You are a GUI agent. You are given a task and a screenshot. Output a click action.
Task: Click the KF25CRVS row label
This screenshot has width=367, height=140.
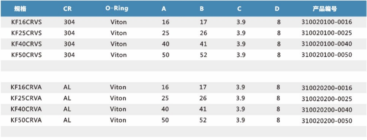point(27,33)
